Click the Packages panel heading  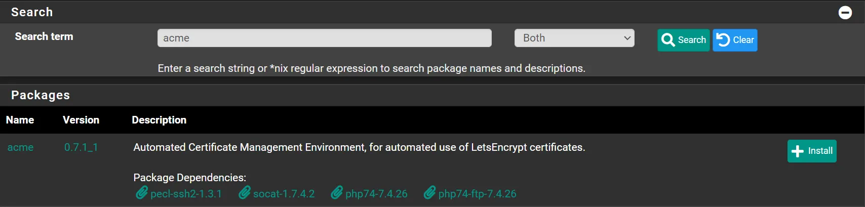(x=41, y=95)
